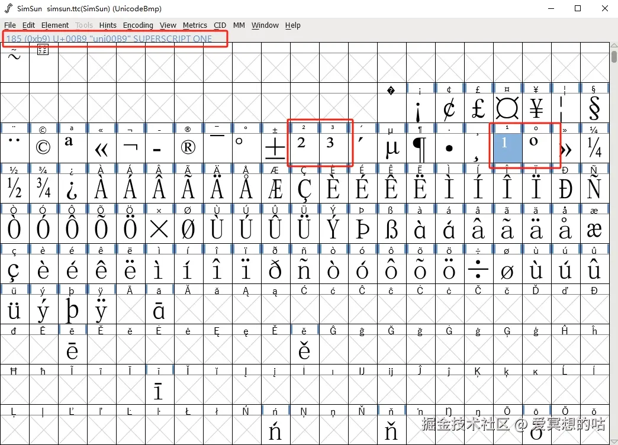Open the Window menu

coord(265,25)
